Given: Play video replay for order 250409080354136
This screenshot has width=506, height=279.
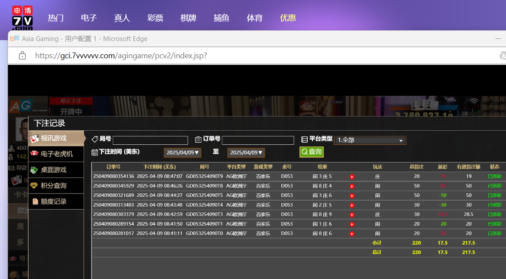Looking at the screenshot, I should (x=352, y=177).
